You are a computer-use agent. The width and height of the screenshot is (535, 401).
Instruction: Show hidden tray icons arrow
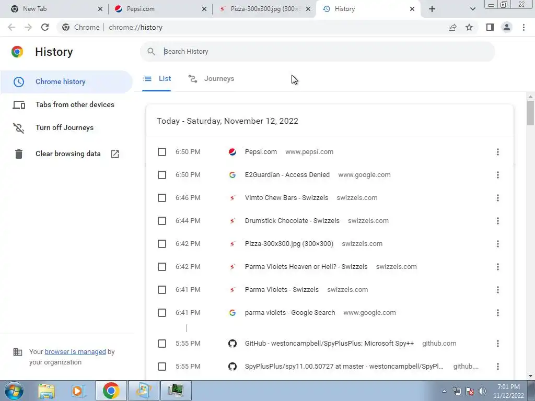[x=444, y=391]
